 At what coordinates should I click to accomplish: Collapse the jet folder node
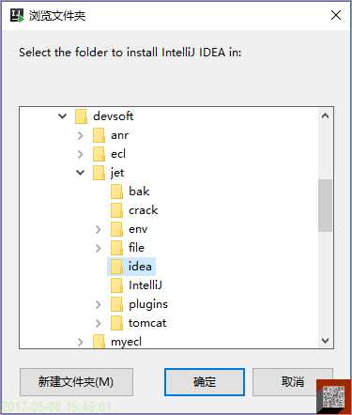click(x=81, y=173)
